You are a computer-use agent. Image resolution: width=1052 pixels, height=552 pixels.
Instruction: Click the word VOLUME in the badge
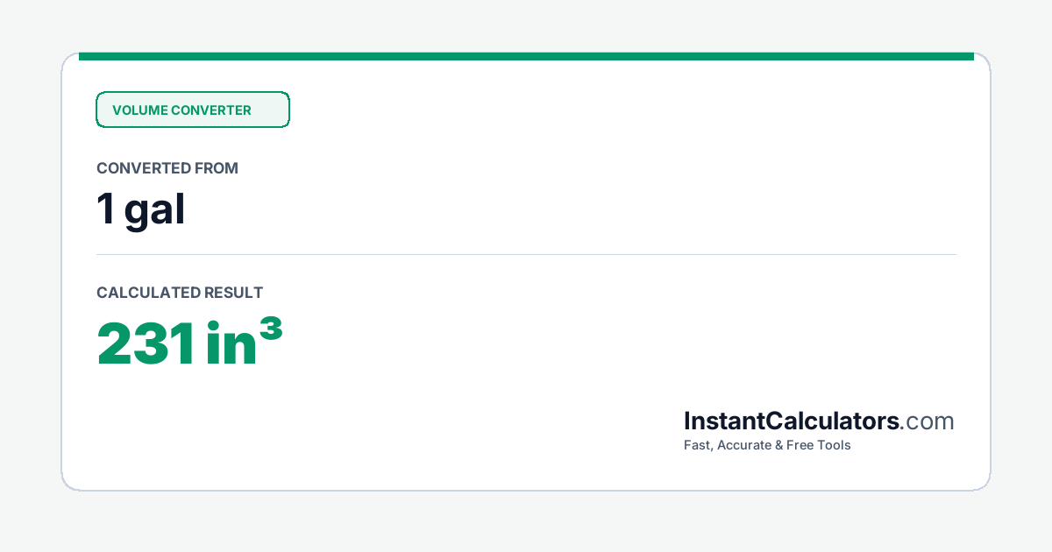pyautogui.click(x=139, y=110)
